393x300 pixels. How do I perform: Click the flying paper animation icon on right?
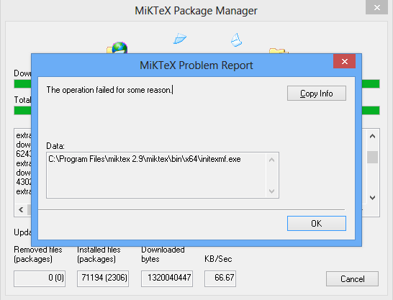pyautogui.click(x=236, y=40)
